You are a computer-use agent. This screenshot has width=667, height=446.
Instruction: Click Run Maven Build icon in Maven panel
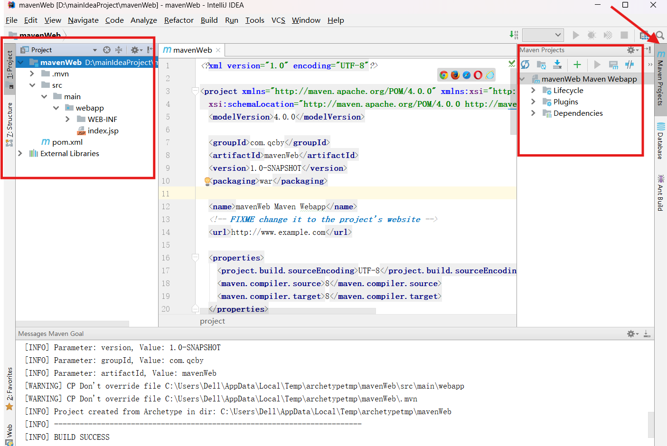tap(597, 65)
